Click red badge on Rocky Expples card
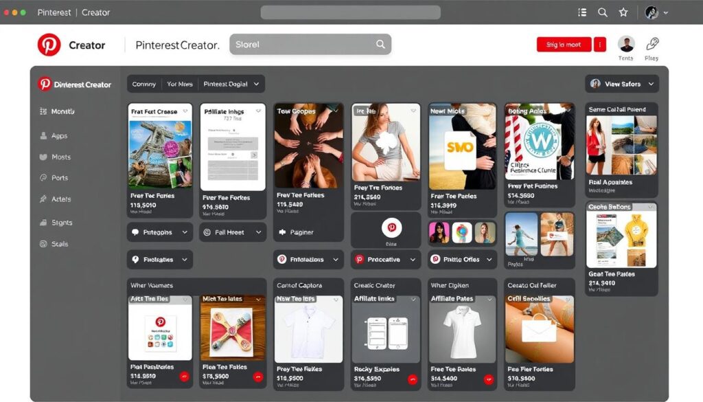This screenshot has height=402, width=703. [413, 379]
